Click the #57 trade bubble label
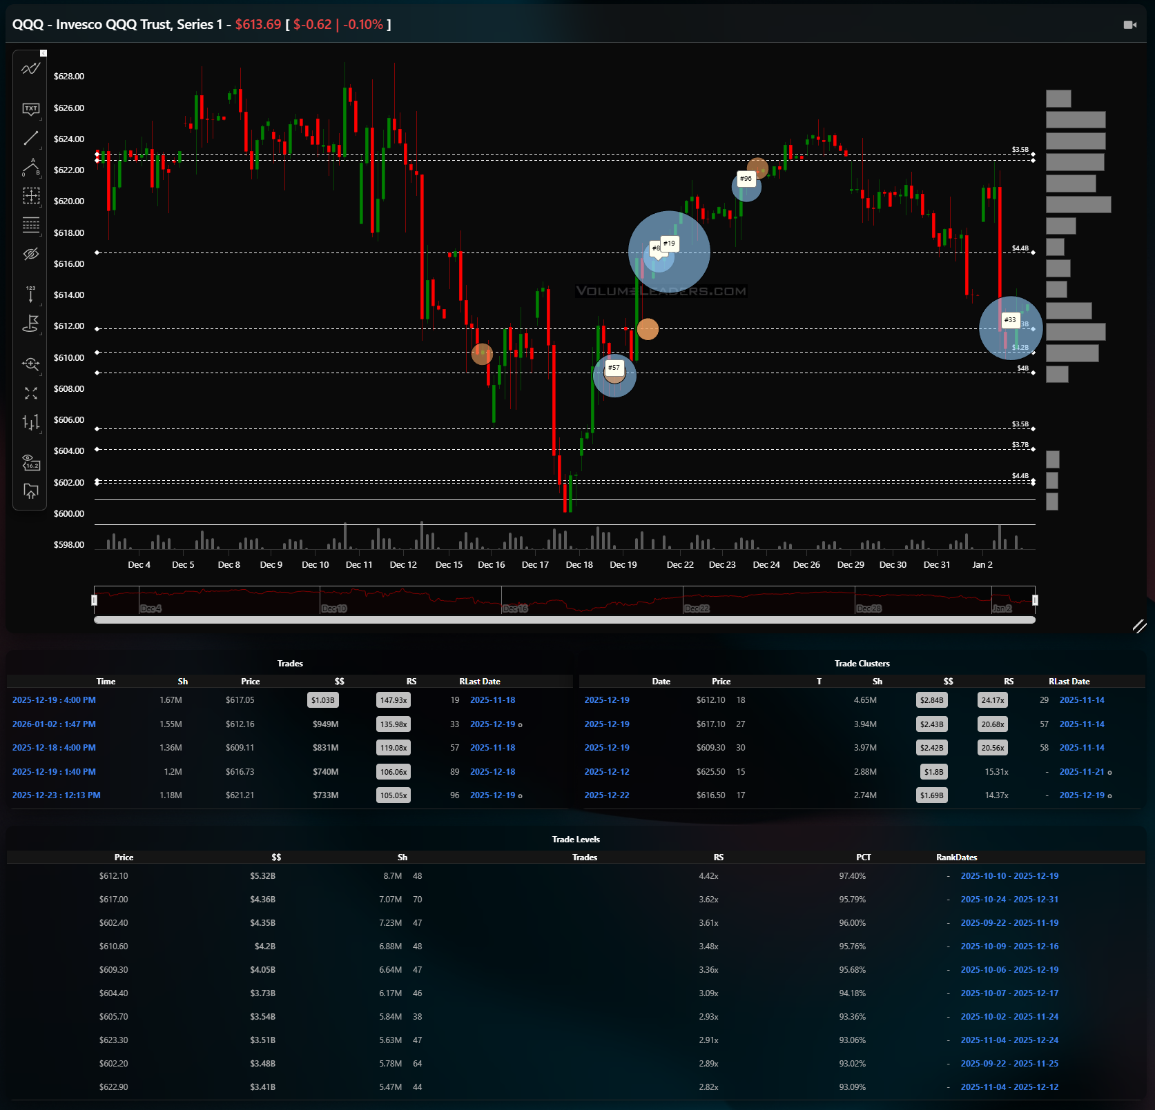Image resolution: width=1155 pixels, height=1110 pixels. (x=614, y=368)
